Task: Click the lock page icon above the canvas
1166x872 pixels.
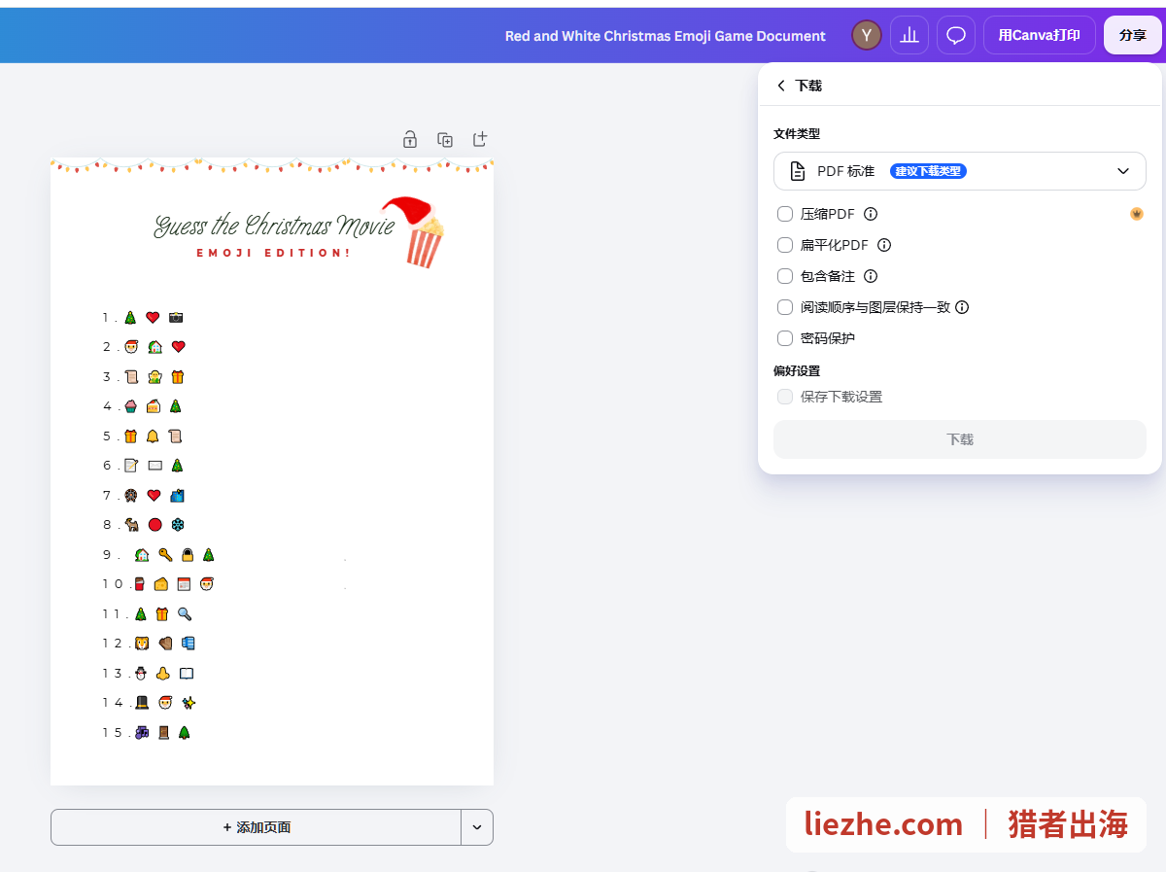Action: pos(410,139)
